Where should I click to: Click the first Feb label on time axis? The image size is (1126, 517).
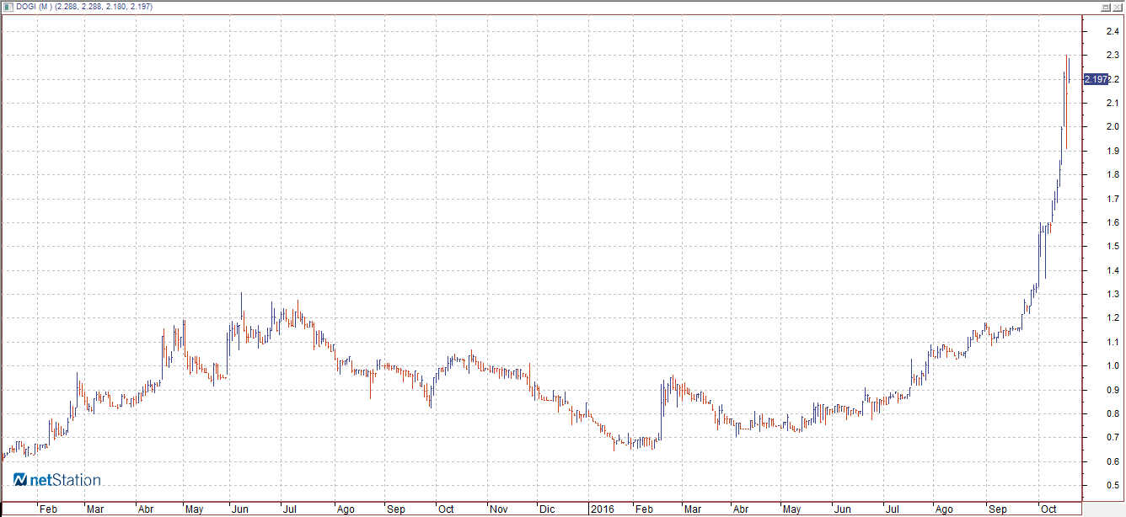click(48, 509)
